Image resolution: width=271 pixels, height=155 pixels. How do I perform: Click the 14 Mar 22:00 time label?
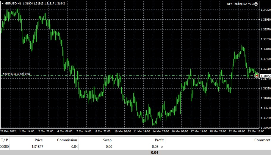161,131
